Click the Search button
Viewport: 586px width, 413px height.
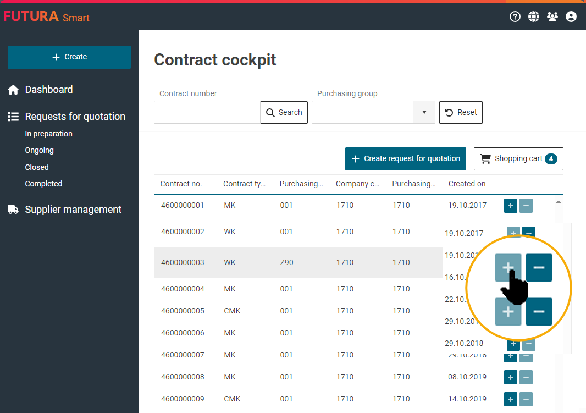[x=284, y=112]
